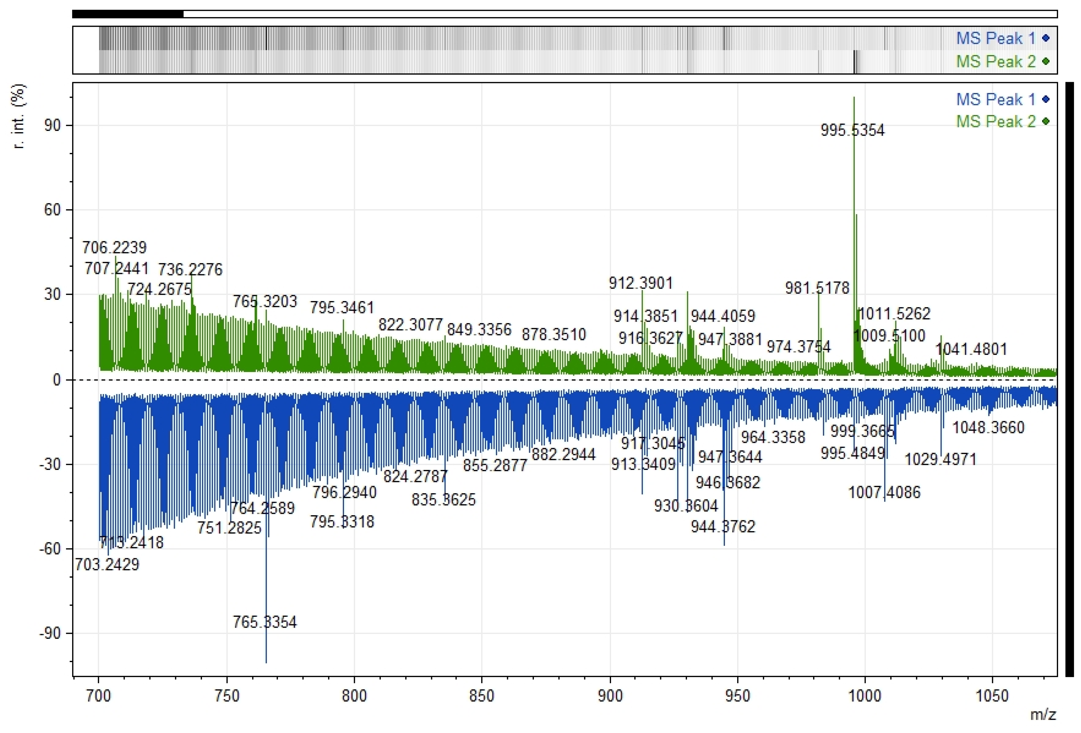Screen dimensions: 1081x733
Task: Click the 765.3354 peak label
Action: [x=265, y=622]
